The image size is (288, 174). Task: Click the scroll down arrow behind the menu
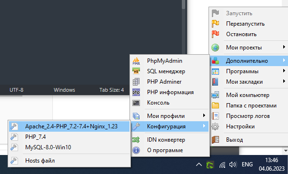pyautogui.click(x=286, y=151)
